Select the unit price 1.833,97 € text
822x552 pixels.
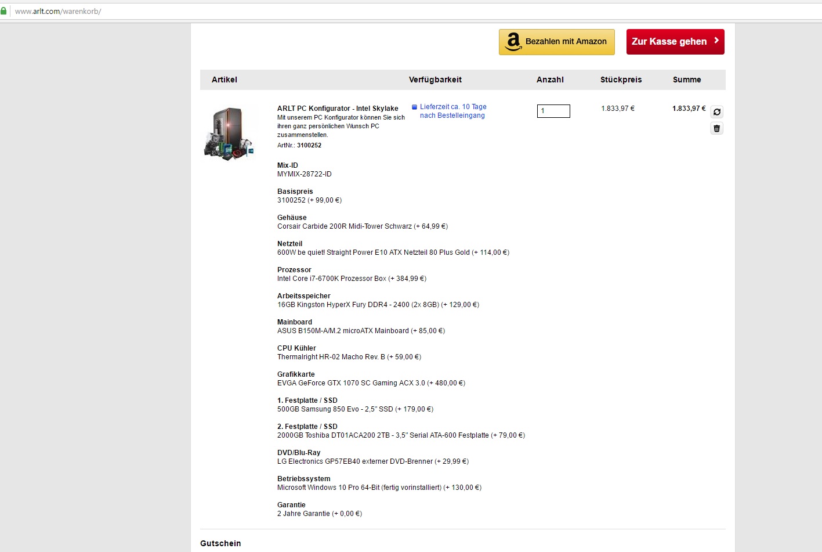(x=618, y=109)
